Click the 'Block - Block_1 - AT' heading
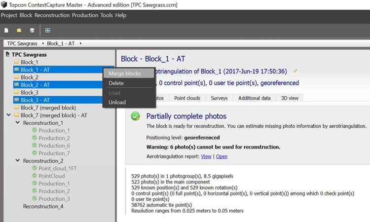The width and height of the screenshot is (370, 222). point(153,59)
